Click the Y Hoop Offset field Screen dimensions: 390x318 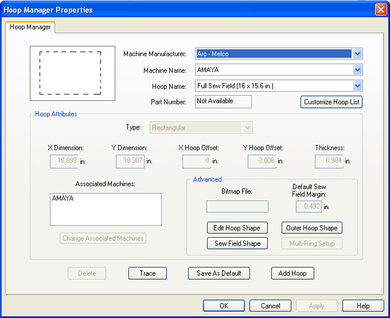(262, 162)
